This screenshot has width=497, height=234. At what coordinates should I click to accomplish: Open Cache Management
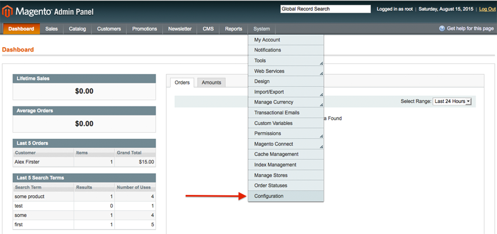[286, 154]
